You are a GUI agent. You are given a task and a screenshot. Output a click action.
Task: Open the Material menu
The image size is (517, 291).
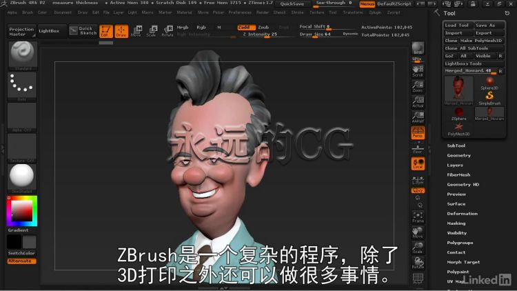(184, 12)
